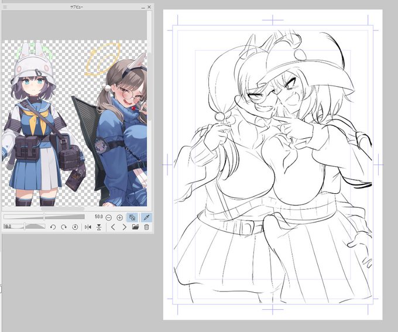Toggle the auto eyedropper switch
This screenshot has height=332, width=398.
[146, 217]
